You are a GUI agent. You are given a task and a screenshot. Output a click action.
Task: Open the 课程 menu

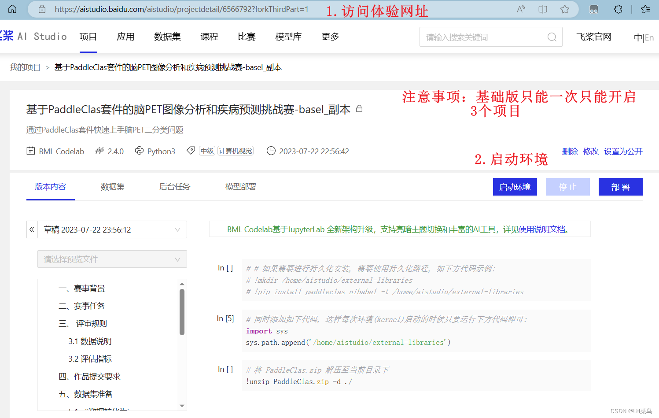pos(209,37)
